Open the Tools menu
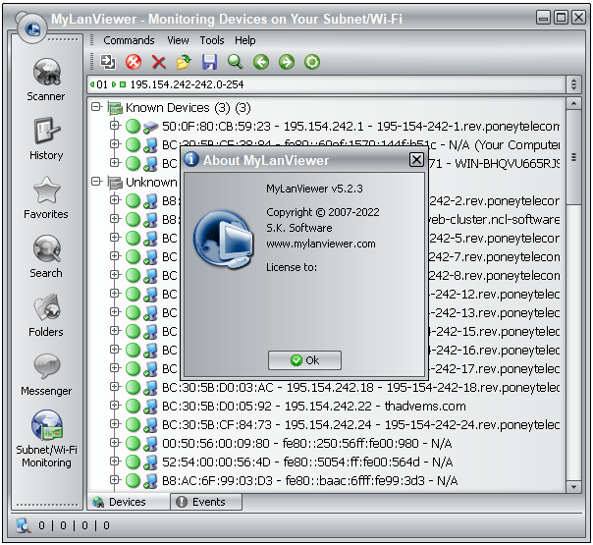 [x=212, y=40]
